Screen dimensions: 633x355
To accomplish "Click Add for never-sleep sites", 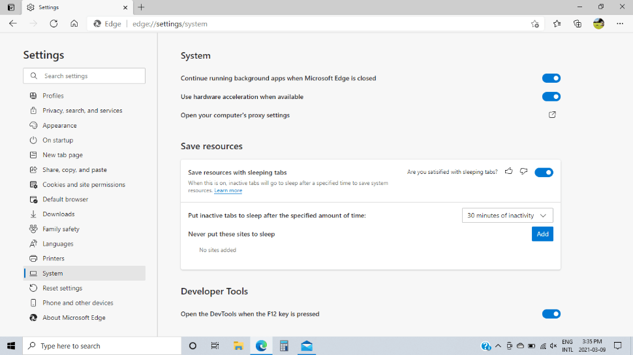I will coord(542,234).
